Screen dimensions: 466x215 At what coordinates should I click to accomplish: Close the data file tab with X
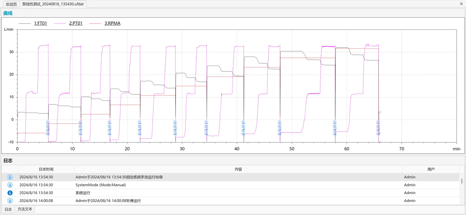pos(461,4)
